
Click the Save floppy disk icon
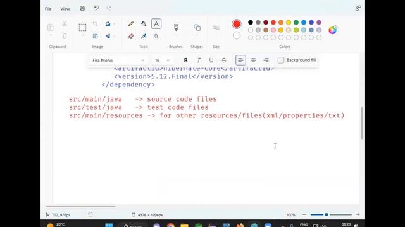click(82, 8)
